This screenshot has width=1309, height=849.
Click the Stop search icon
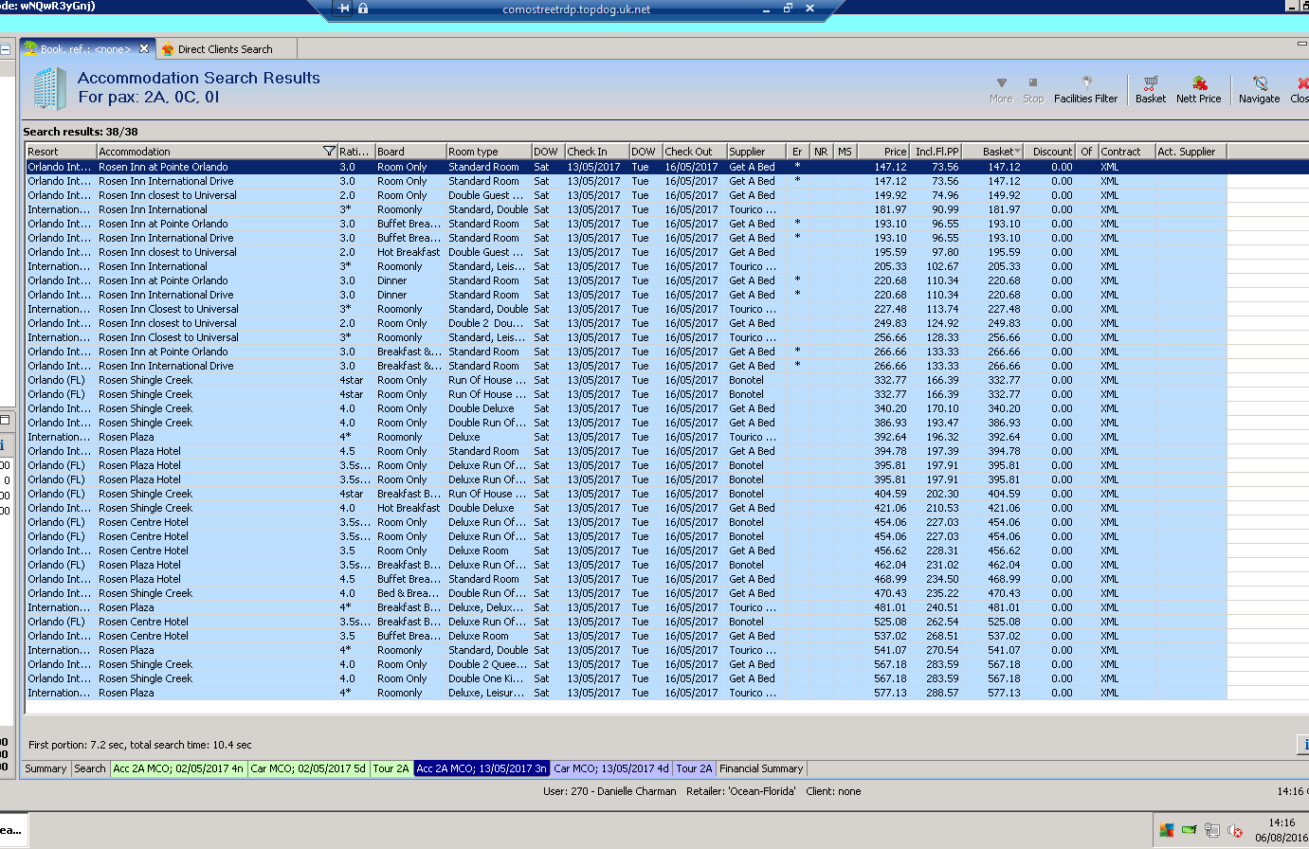(x=1033, y=82)
